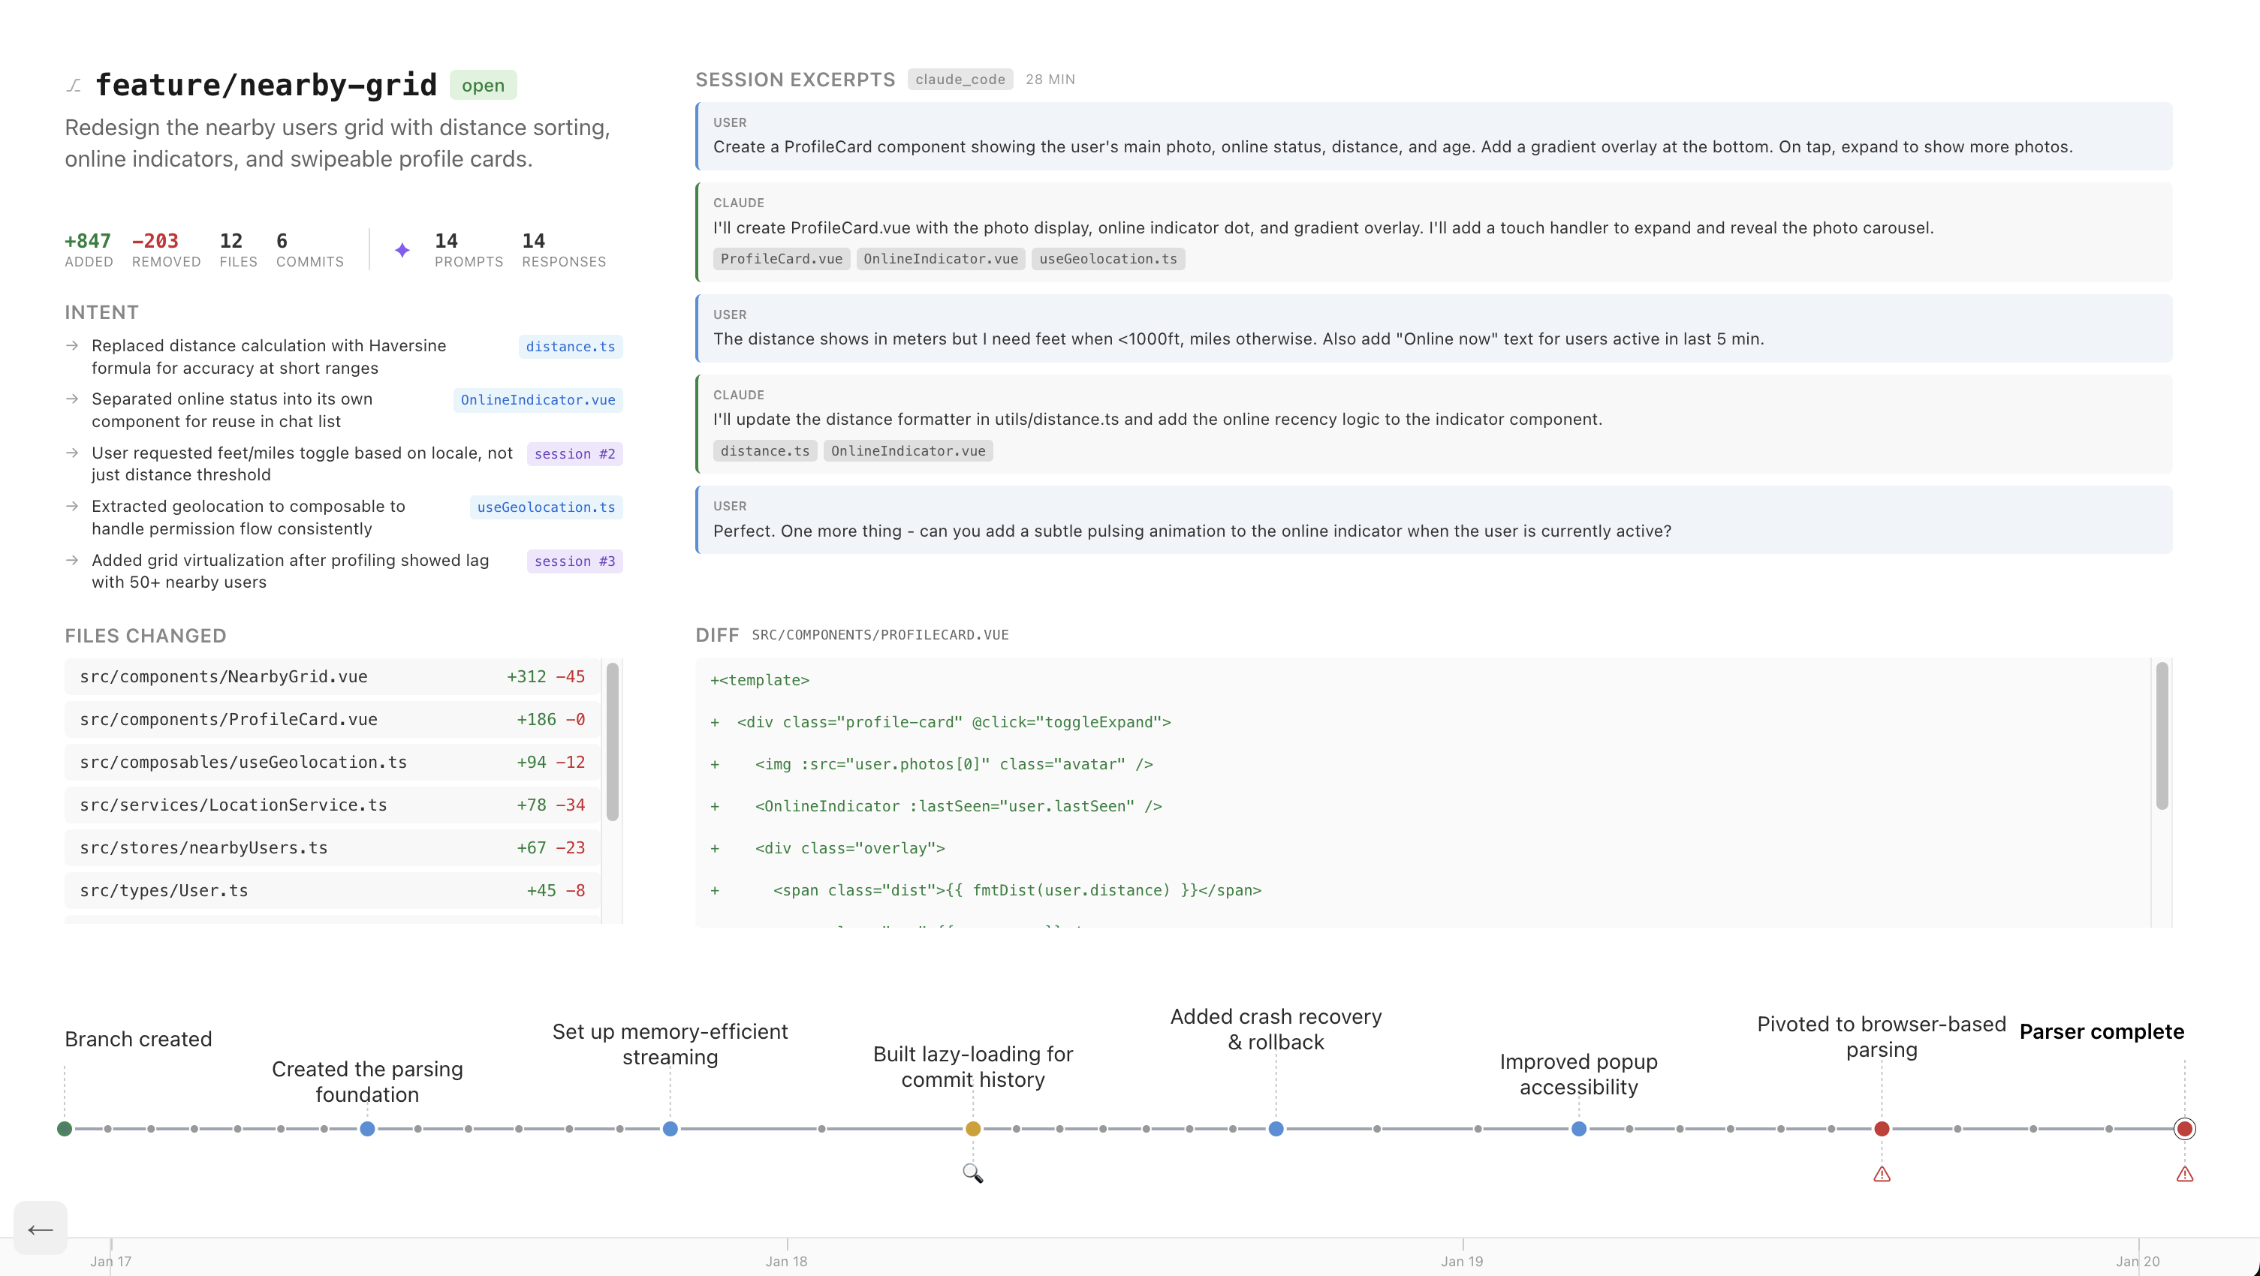This screenshot has width=2260, height=1276.
Task: Select the Parser complete end marker
Action: click(x=2185, y=1129)
